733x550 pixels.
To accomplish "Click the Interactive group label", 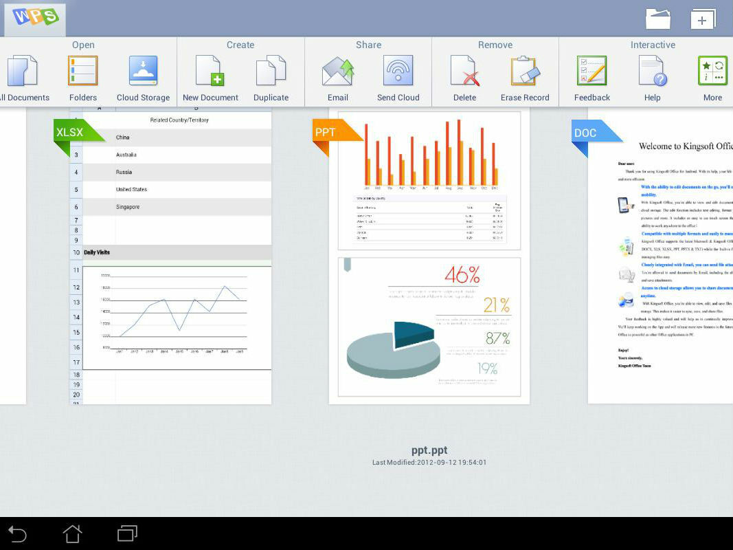I will point(653,45).
